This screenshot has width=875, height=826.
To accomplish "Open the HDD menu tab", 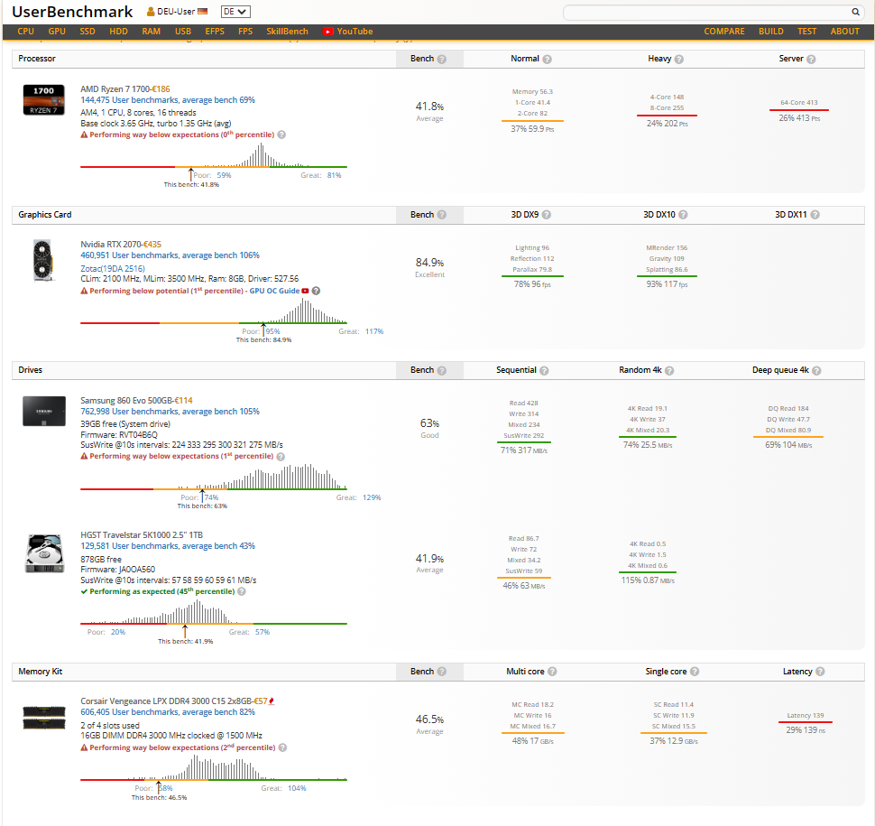I will (x=118, y=32).
